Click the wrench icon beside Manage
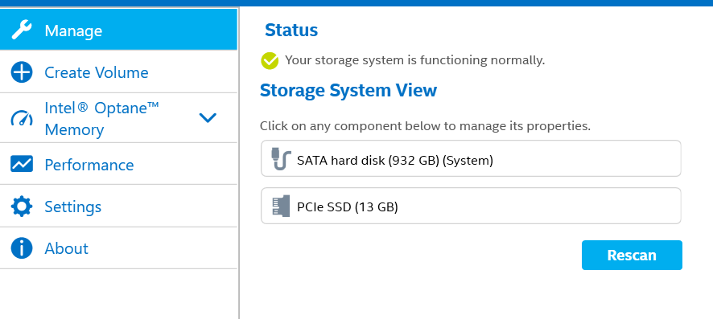The height and width of the screenshot is (319, 713). pos(22,30)
